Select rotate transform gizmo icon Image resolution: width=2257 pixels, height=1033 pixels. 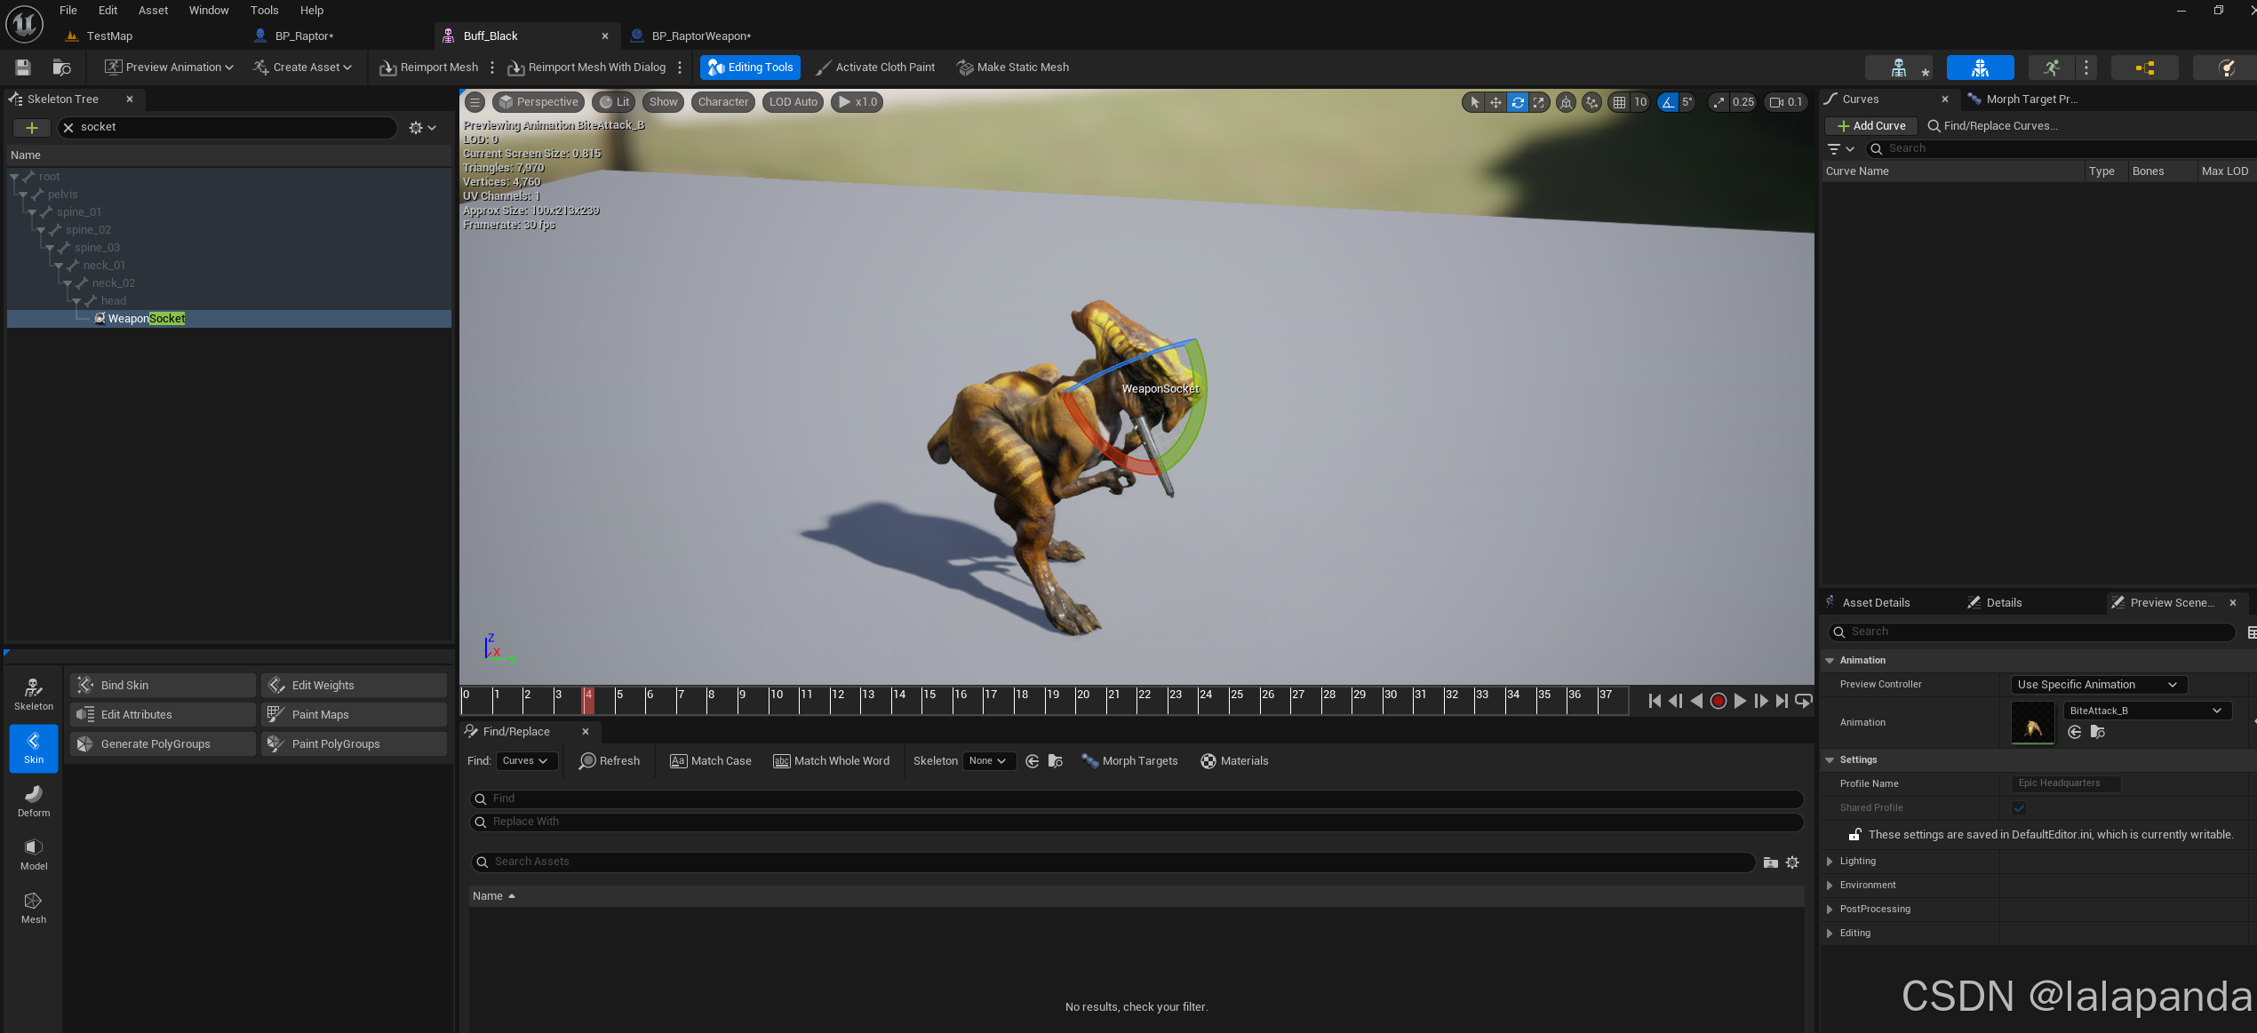[1518, 102]
